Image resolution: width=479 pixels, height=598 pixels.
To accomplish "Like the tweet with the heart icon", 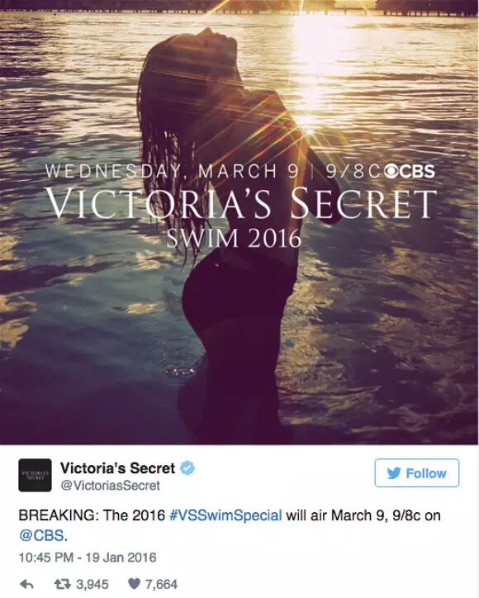I will click(134, 584).
